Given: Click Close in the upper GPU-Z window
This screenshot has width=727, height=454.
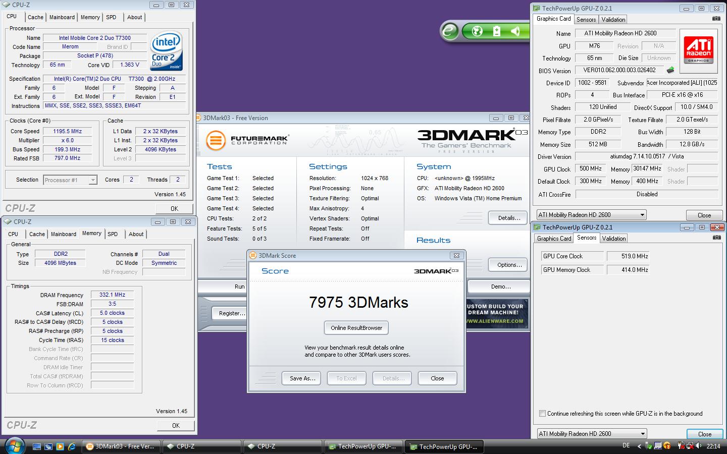Looking at the screenshot, I should pyautogui.click(x=704, y=215).
